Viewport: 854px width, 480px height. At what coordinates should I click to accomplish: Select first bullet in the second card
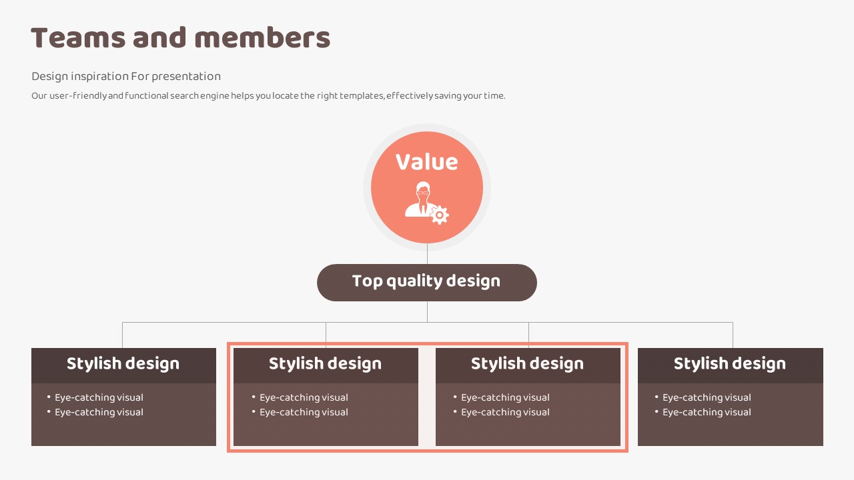tap(304, 397)
